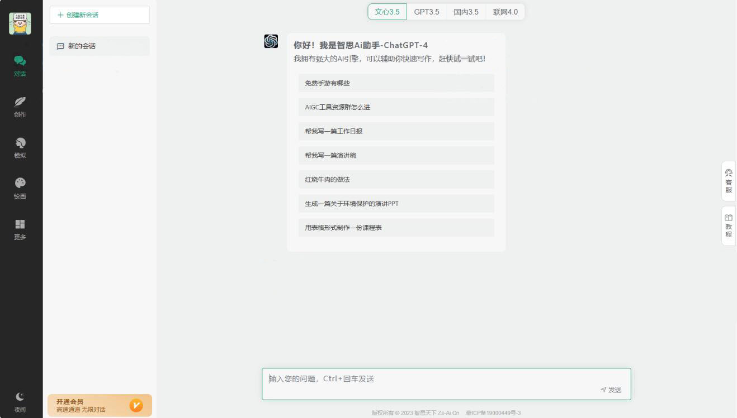The height and width of the screenshot is (418, 737).
Task: Select the 联网4.0 model tab
Action: pos(505,12)
